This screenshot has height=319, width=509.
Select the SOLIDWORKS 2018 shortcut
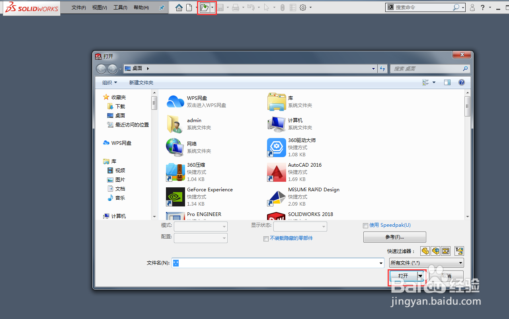[300, 216]
